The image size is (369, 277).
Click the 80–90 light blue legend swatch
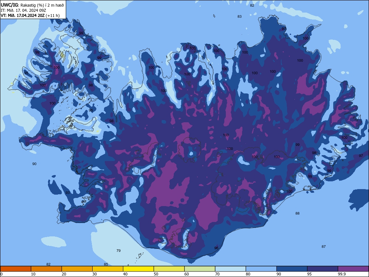click(x=261, y=269)
